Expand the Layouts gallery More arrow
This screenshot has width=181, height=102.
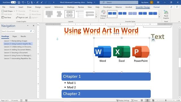point(96,17)
